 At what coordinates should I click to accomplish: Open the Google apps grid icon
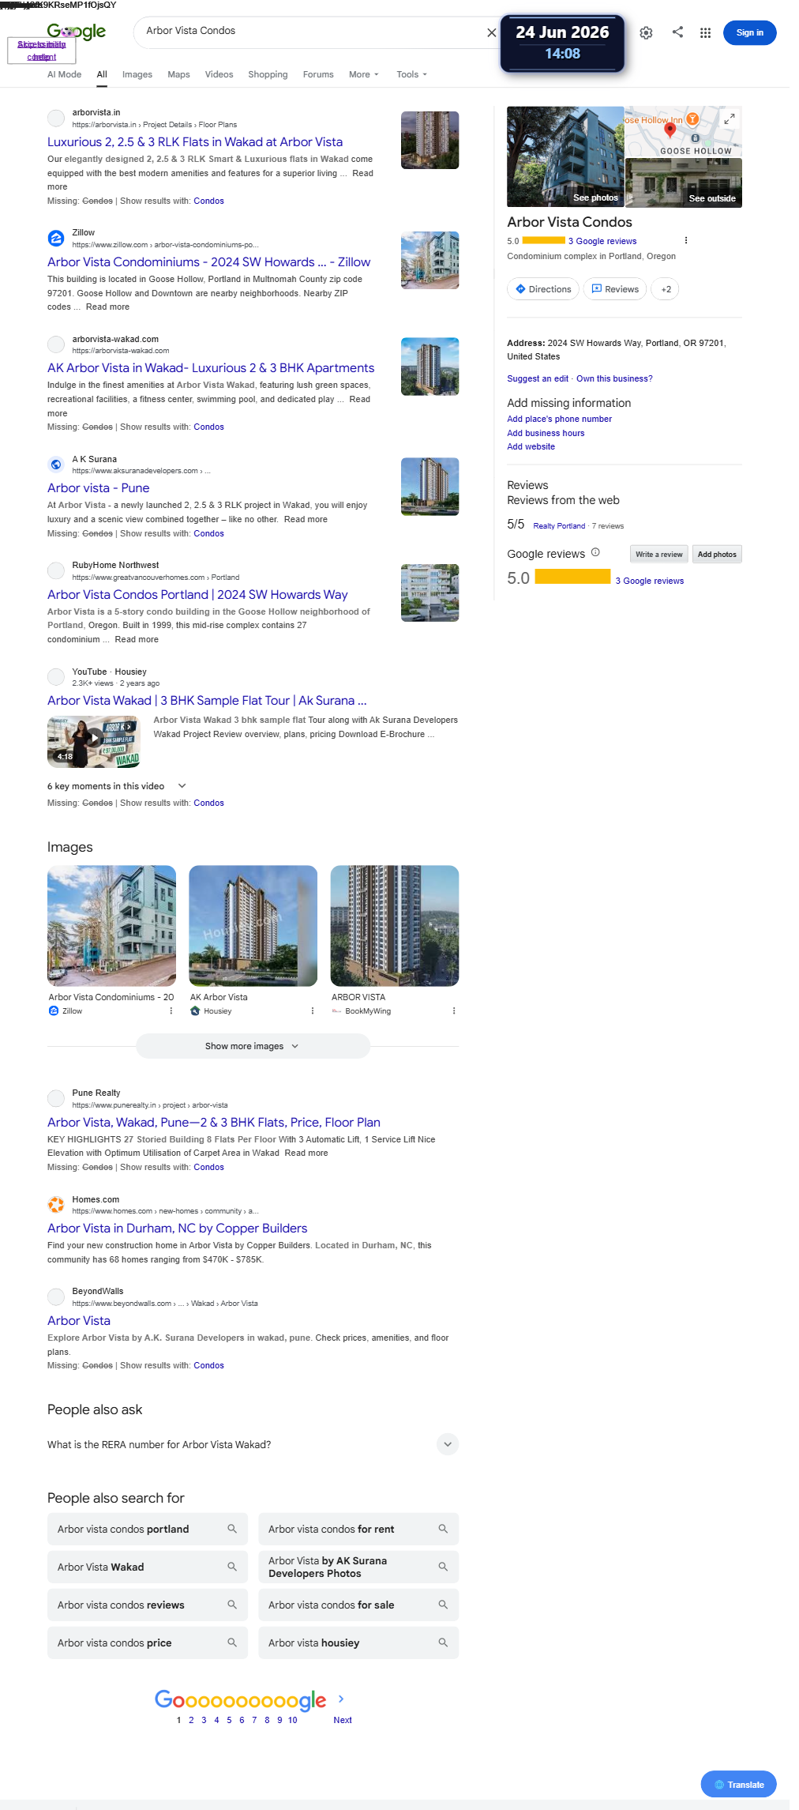tap(705, 32)
